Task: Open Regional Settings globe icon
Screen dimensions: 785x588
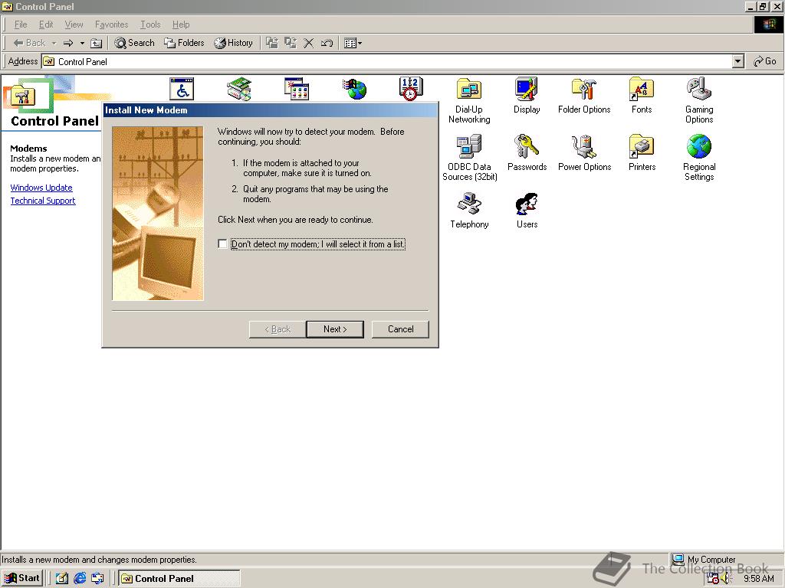Action: point(699,158)
